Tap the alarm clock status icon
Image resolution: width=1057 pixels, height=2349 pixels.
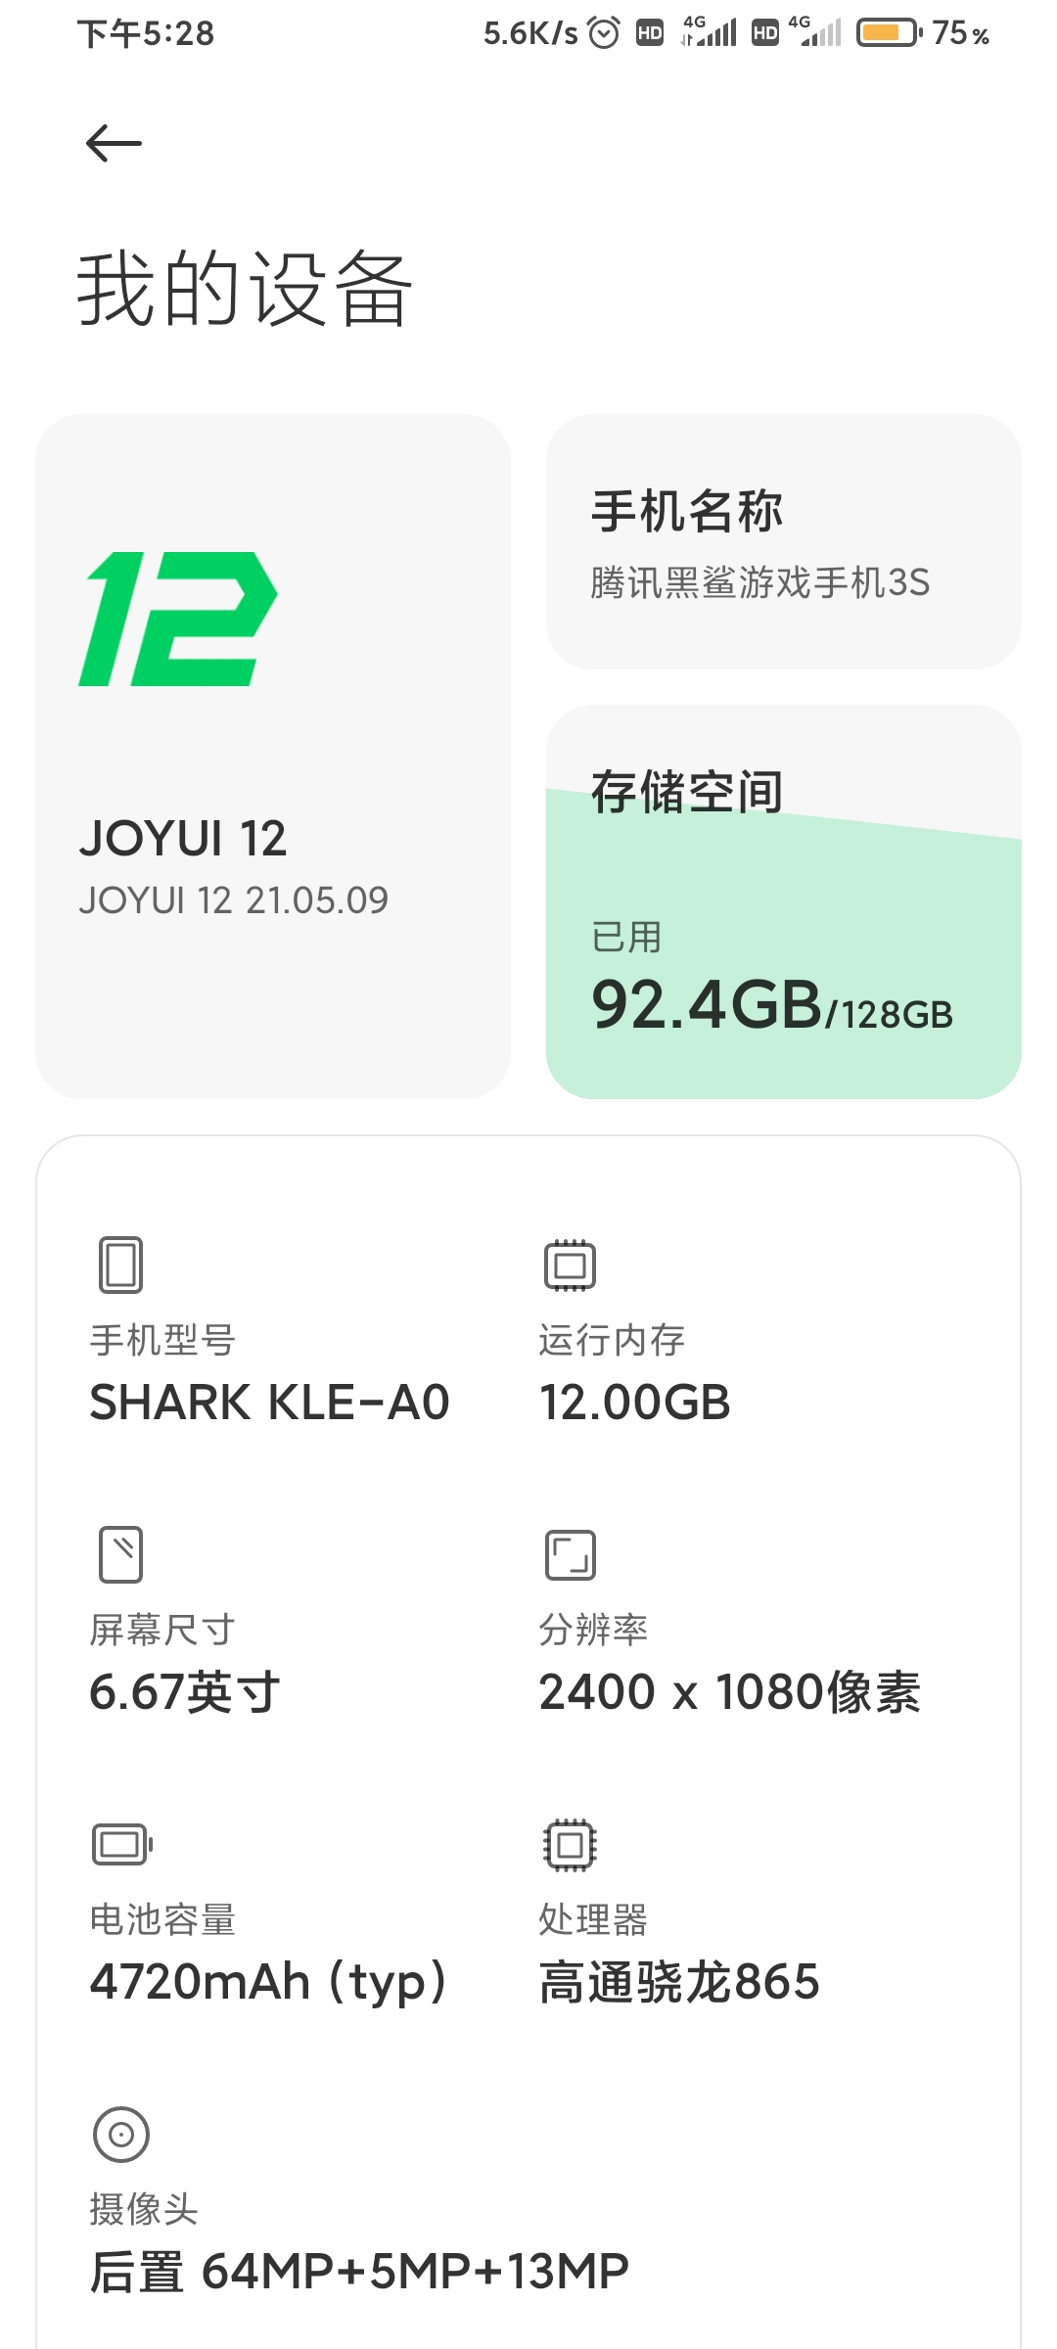click(604, 33)
